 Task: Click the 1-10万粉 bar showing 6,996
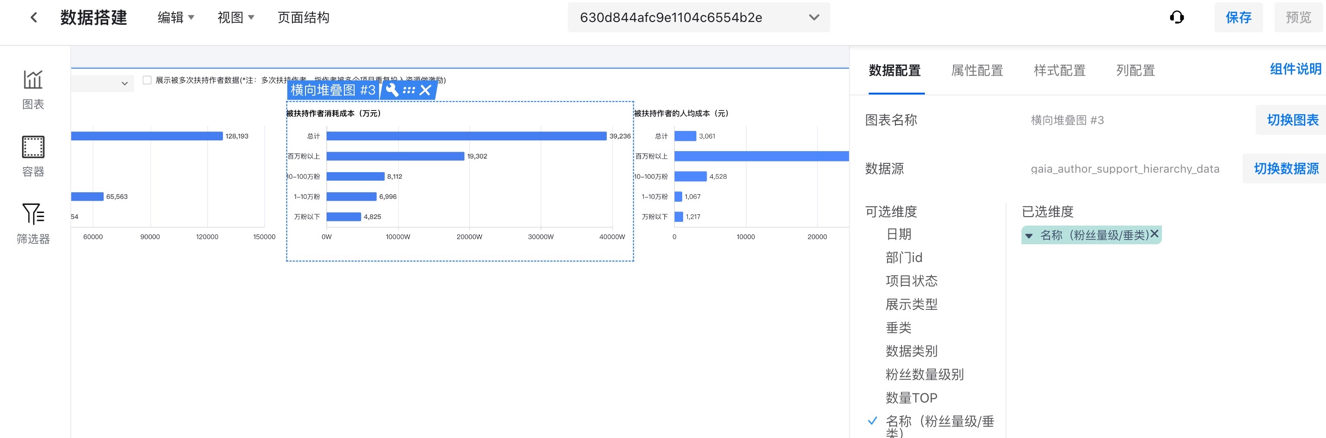[351, 197]
